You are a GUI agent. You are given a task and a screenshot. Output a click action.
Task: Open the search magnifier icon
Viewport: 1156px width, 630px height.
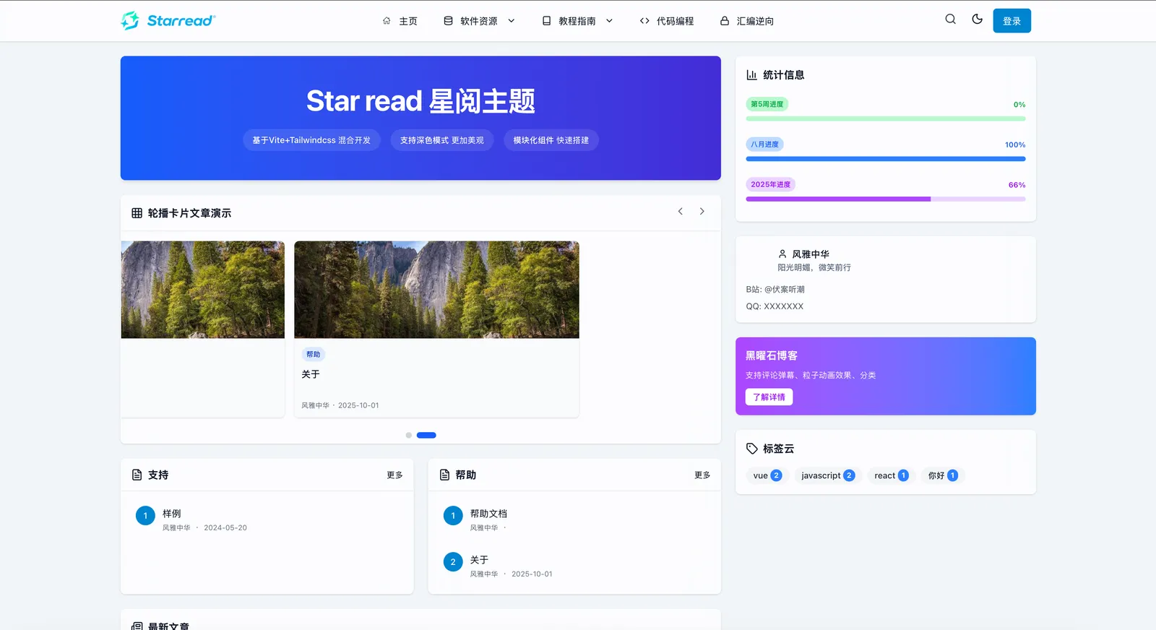[x=950, y=20]
